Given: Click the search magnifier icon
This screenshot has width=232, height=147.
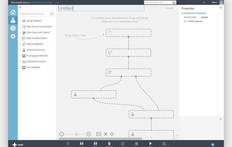Looking at the screenshot, I should pyautogui.click(x=52, y=14).
